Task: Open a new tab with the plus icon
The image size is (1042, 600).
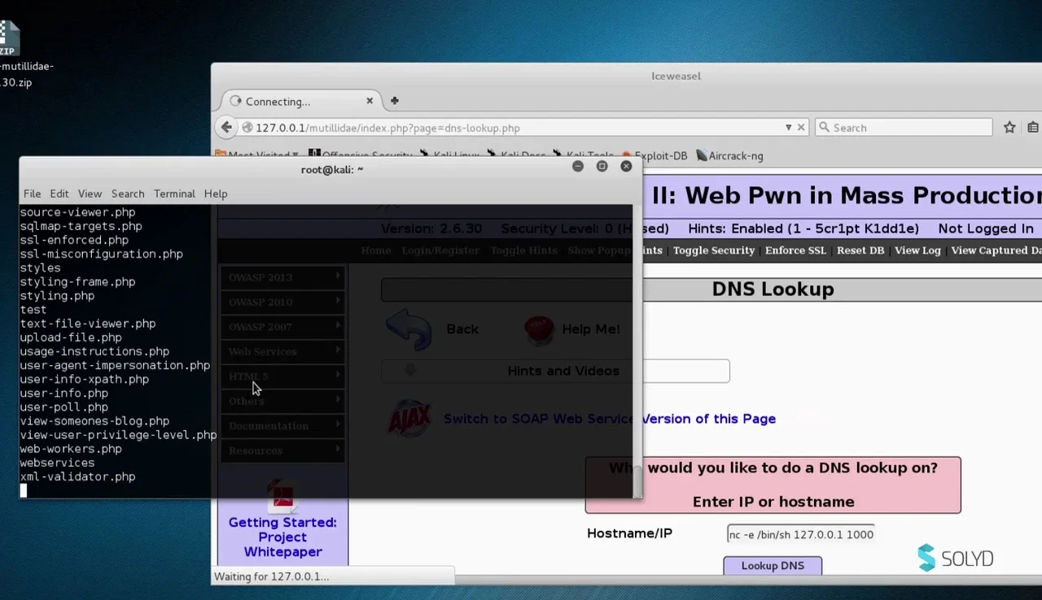Action: [395, 101]
